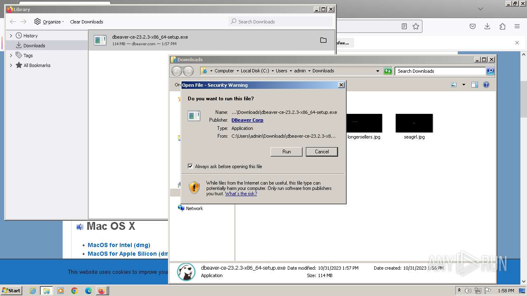Switch to Firefox in the taskbar
This screenshot has height=296, width=527.
pos(101,291)
